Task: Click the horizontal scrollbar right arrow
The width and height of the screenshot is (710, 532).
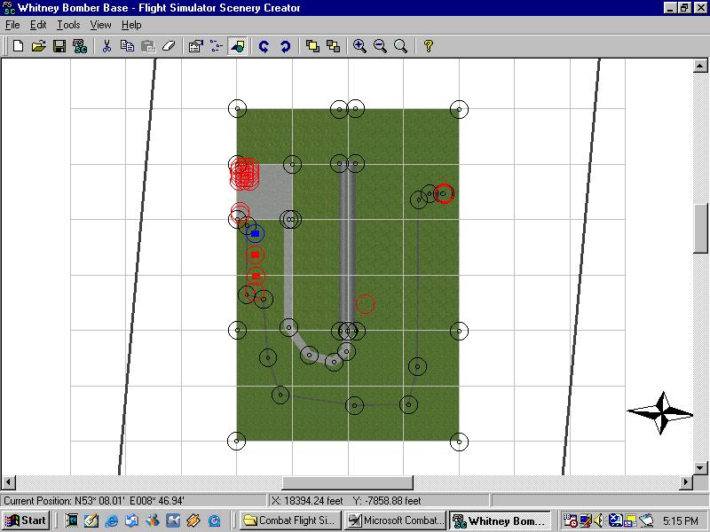Action: click(x=686, y=482)
